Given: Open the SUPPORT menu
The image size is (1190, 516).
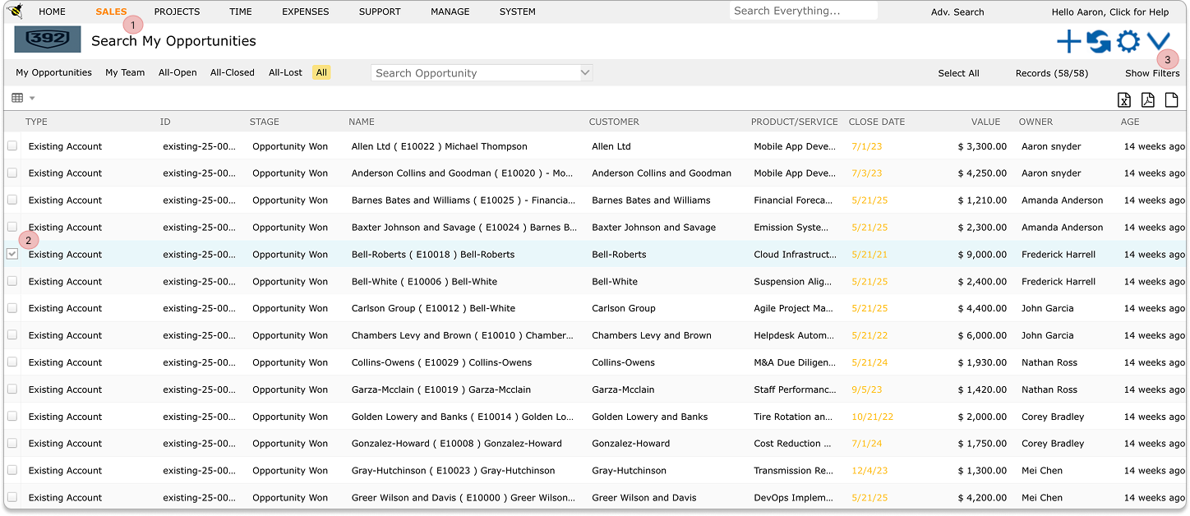Looking at the screenshot, I should click(380, 12).
